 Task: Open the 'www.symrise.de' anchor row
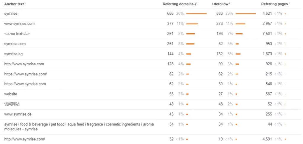[18, 114]
